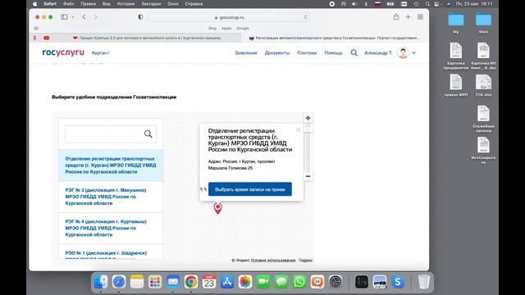Viewport: 525px width, 295px height.
Task: Open the Apple favorites link
Action: 226,29
